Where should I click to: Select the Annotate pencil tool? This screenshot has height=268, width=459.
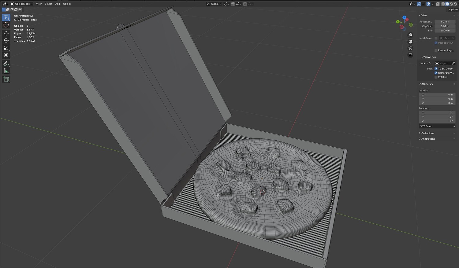click(6, 64)
